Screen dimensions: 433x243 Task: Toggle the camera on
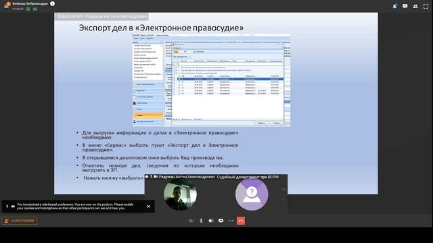click(x=191, y=221)
